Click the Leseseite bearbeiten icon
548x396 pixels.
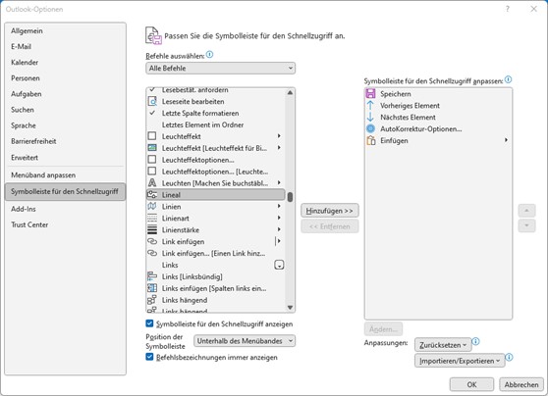click(152, 102)
